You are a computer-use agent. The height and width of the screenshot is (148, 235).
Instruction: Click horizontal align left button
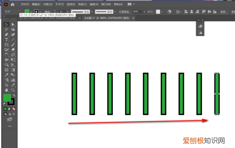(186, 12)
